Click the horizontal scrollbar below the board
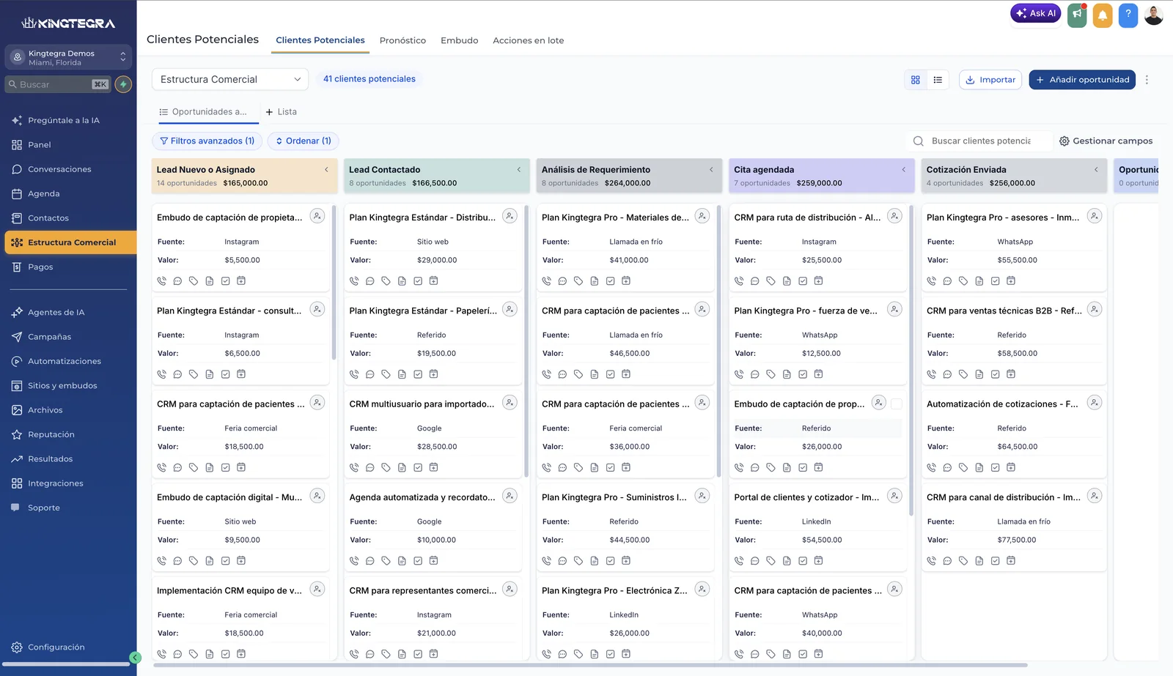The image size is (1173, 676). coord(590,665)
